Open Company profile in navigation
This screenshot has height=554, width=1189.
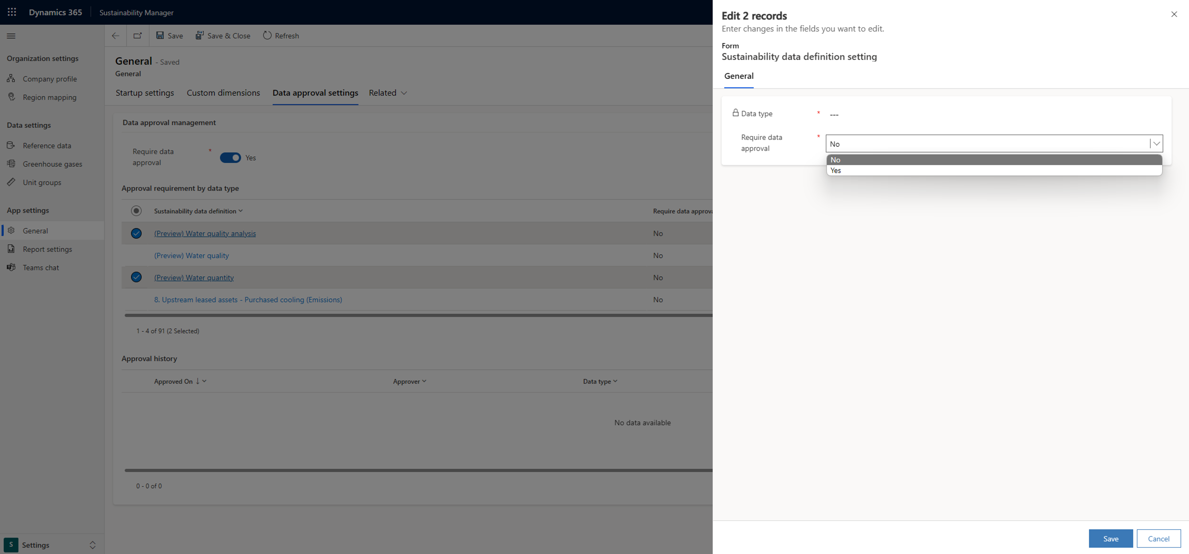pos(49,78)
